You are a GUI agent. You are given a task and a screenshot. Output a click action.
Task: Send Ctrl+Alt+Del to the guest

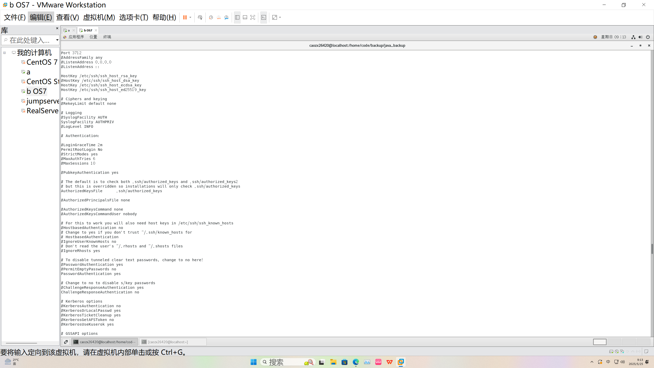[x=200, y=17]
